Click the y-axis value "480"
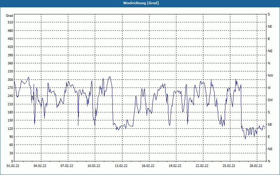Image resolution: width=280 pixels, height=175 pixels. click(x=10, y=31)
